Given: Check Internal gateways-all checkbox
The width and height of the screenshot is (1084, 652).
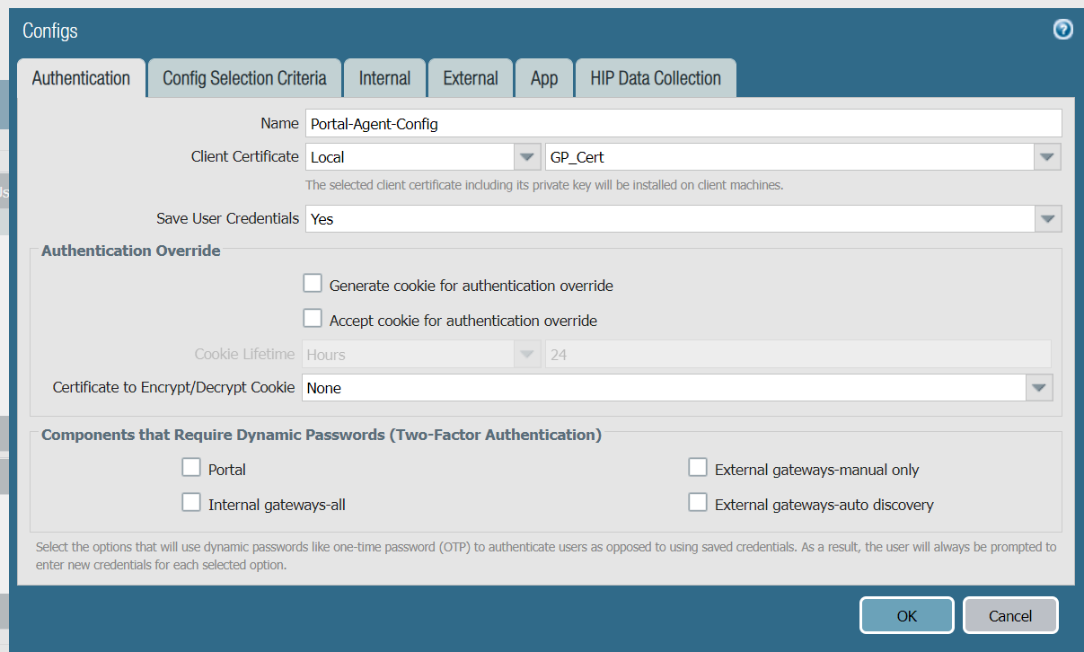Looking at the screenshot, I should point(191,503).
